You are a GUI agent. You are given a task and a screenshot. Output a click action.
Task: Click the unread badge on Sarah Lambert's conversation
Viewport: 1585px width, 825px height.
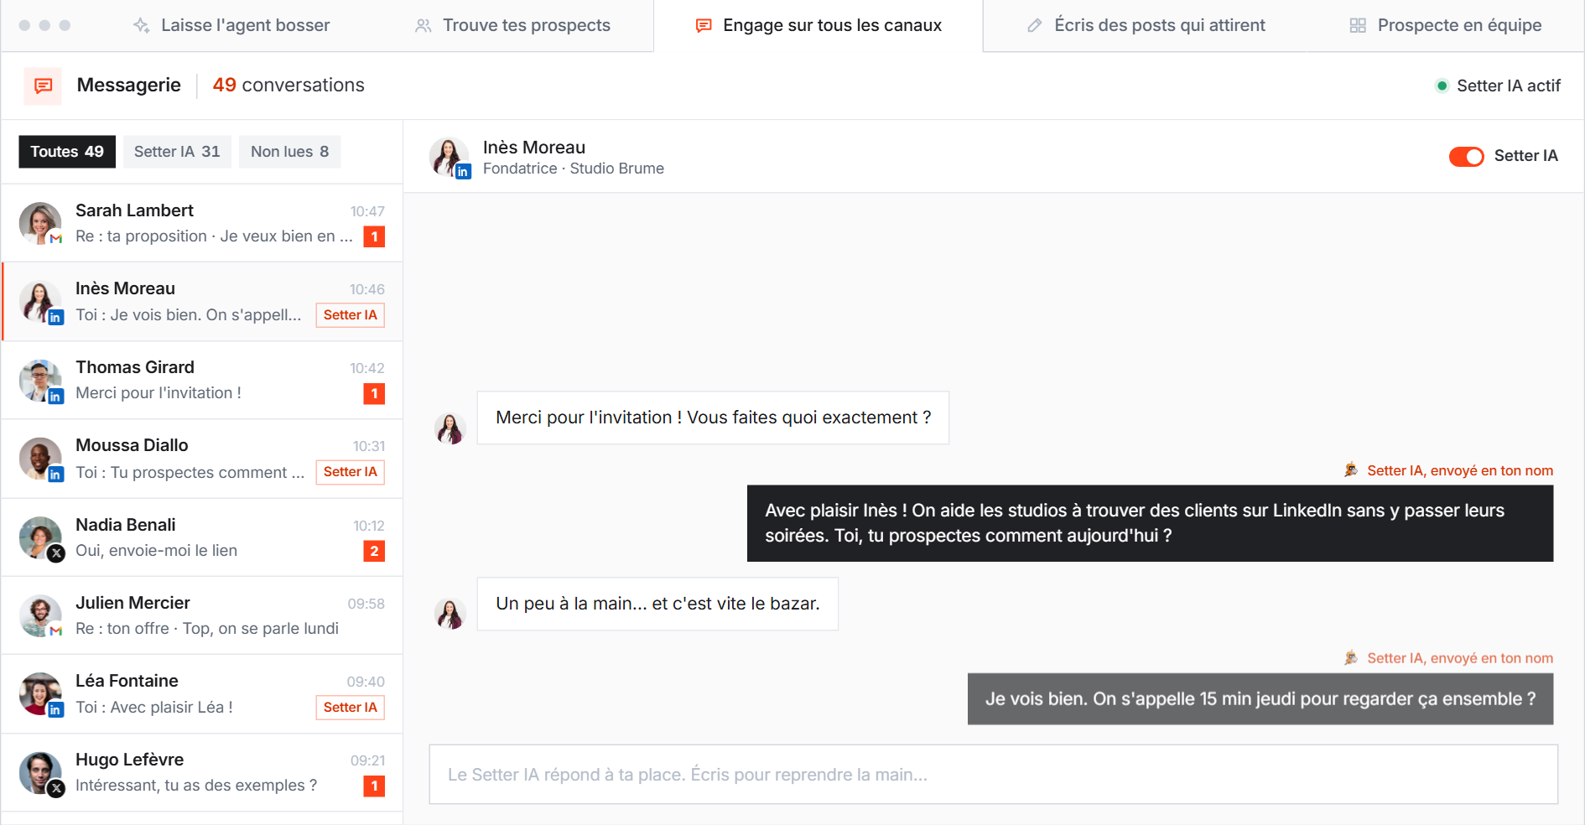[374, 236]
